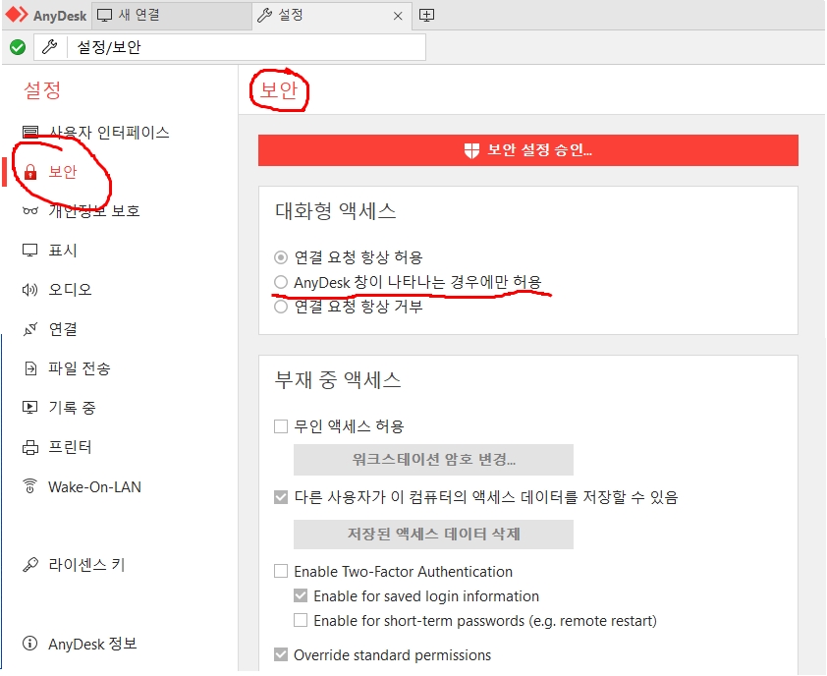The image size is (827, 676).
Task: Uncheck Override standard permissions
Action: [x=281, y=655]
